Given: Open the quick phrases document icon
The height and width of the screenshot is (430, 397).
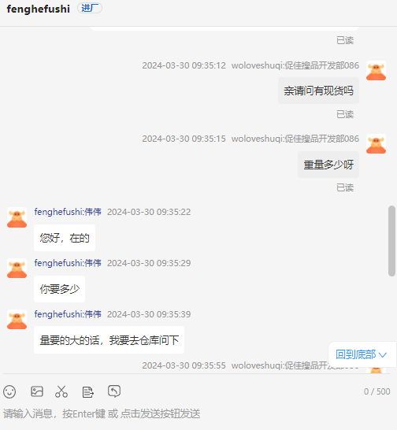Looking at the screenshot, I should click(x=87, y=392).
